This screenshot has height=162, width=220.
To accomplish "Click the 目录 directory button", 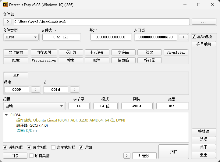I will coord(15,156).
